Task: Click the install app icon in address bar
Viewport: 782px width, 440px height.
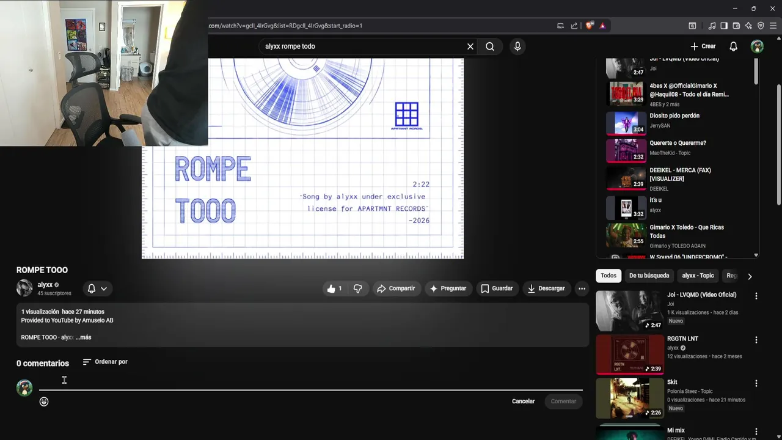Action: click(560, 26)
